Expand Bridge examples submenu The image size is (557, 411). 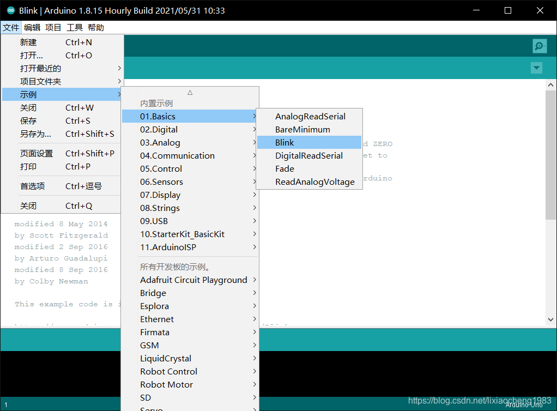[190, 293]
